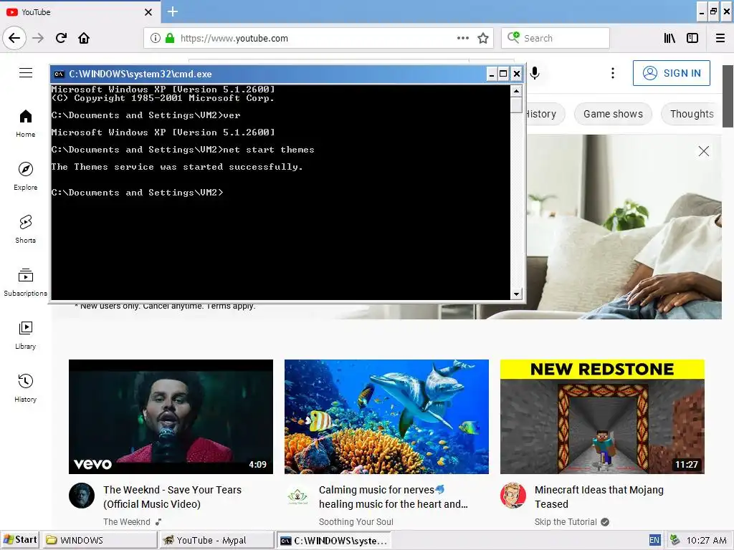
Task: Open page actions three-dot menu in address bar
Action: 463,38
